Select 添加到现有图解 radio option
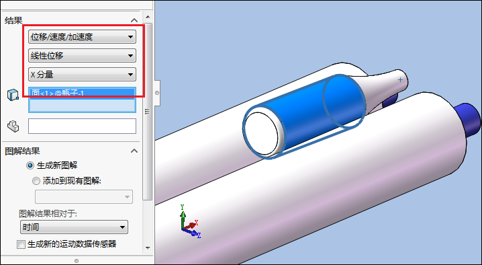The height and width of the screenshot is (265, 482). (36, 181)
